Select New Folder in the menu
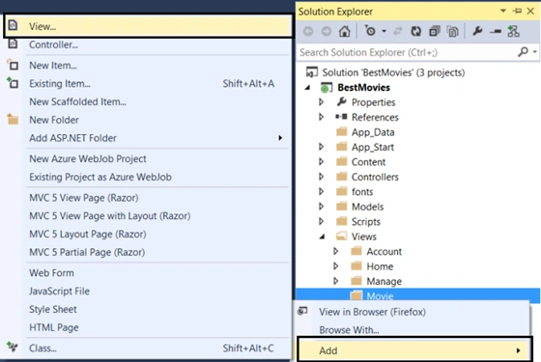This screenshot has width=541, height=362. point(148,120)
